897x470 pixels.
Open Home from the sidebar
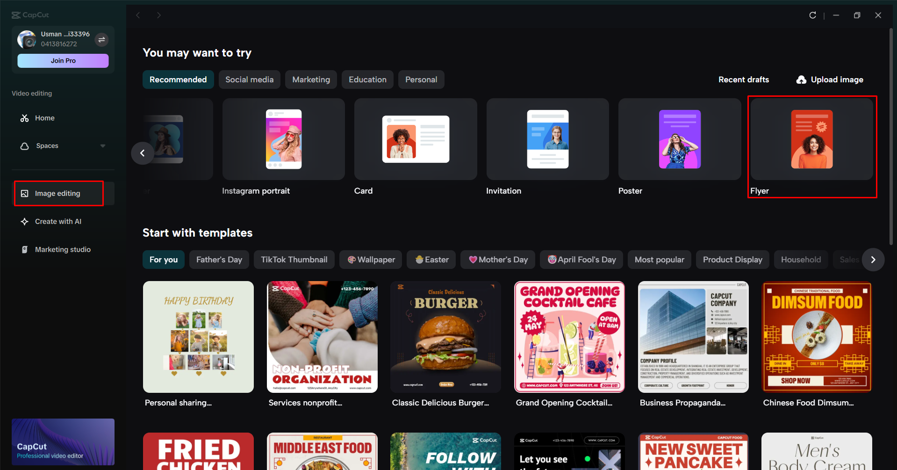coord(44,118)
